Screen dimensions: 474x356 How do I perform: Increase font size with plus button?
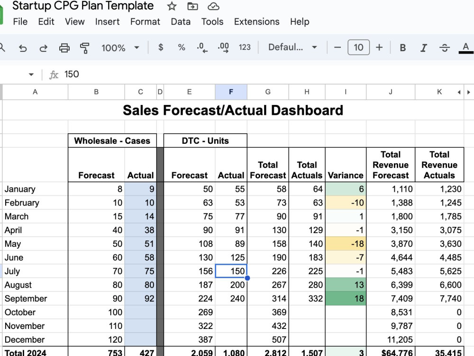tap(379, 47)
